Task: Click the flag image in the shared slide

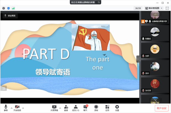Action: [x=91, y=37]
